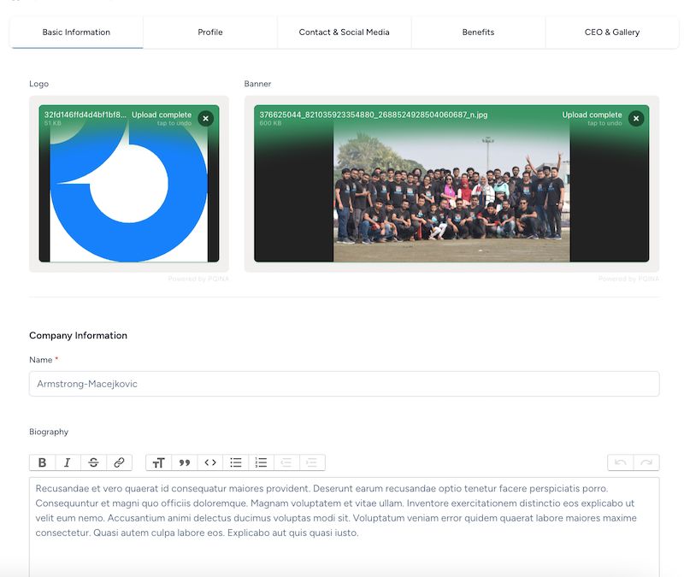Click the logo file name text
This screenshot has height=577, width=684.
85,115
